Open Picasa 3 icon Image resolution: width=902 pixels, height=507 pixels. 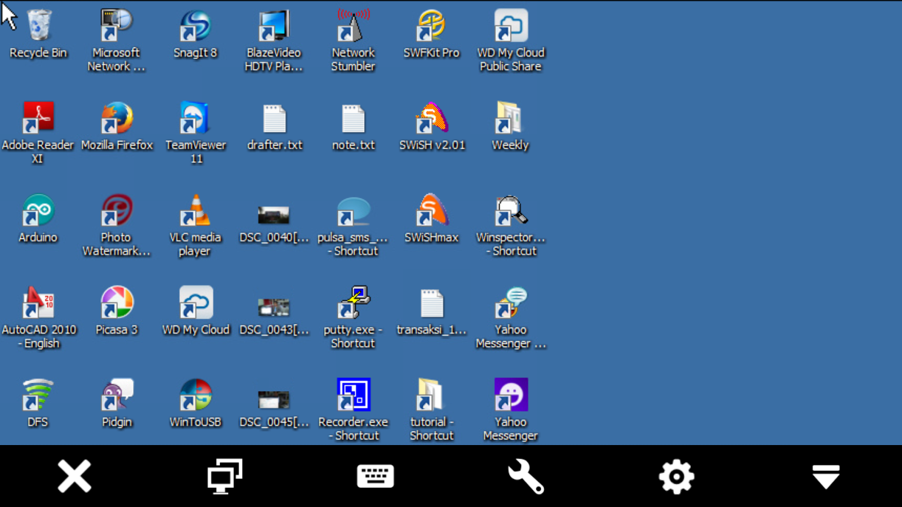[116, 303]
